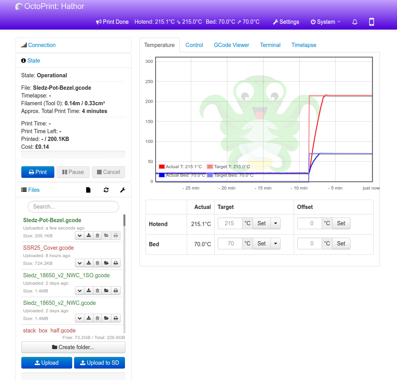Open the System menu

click(x=325, y=22)
